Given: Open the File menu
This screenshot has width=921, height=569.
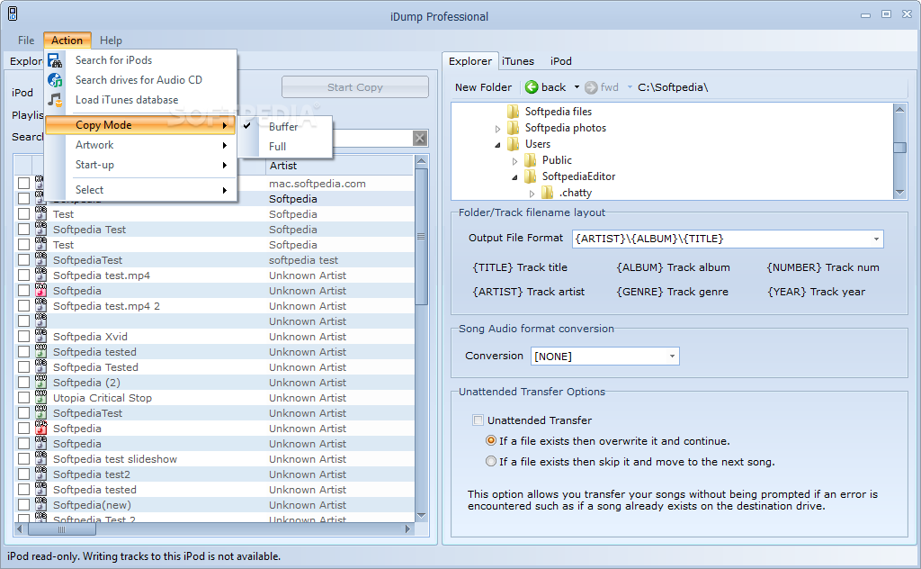Looking at the screenshot, I should (x=26, y=40).
